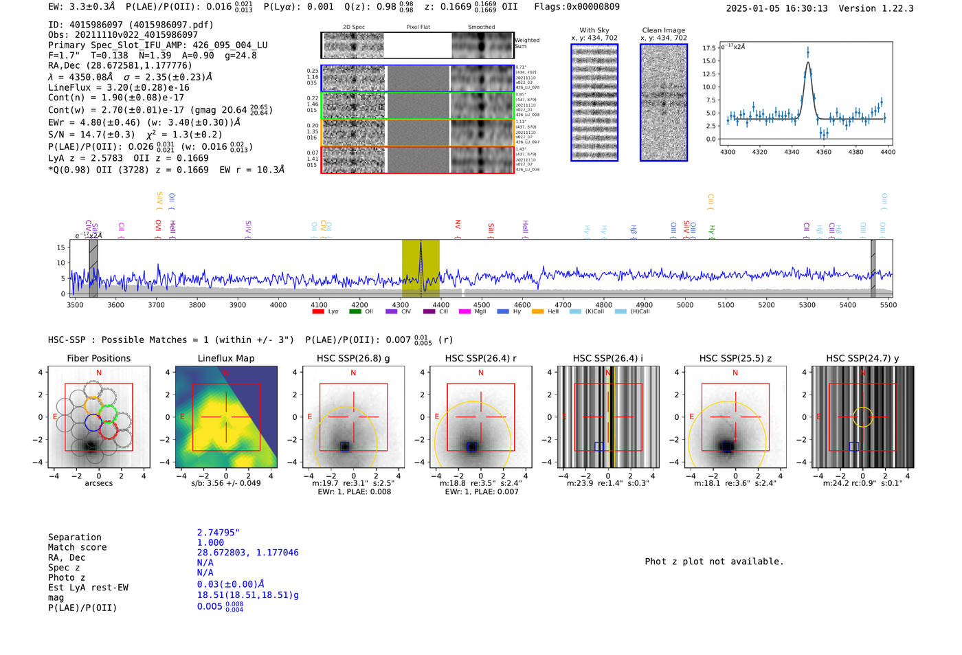
Task: Click the yellow highlighted band in full spectrum
Action: (x=421, y=268)
